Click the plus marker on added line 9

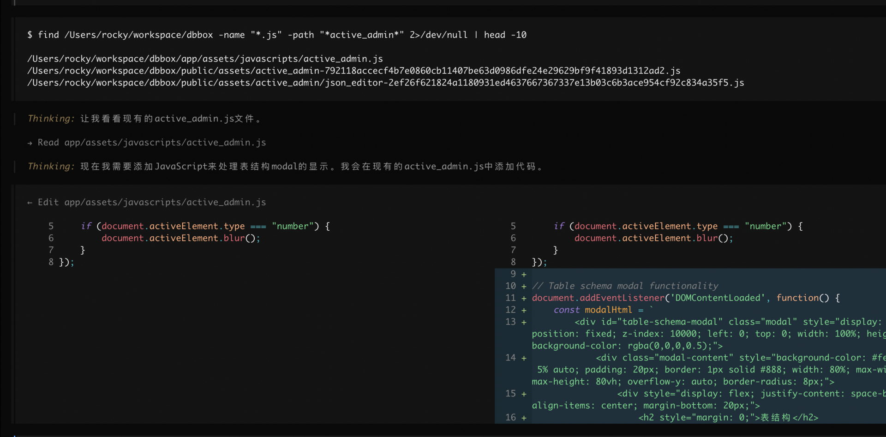click(524, 275)
